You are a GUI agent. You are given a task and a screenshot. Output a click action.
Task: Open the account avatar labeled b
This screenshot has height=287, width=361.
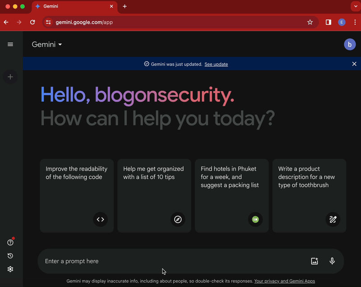350,44
